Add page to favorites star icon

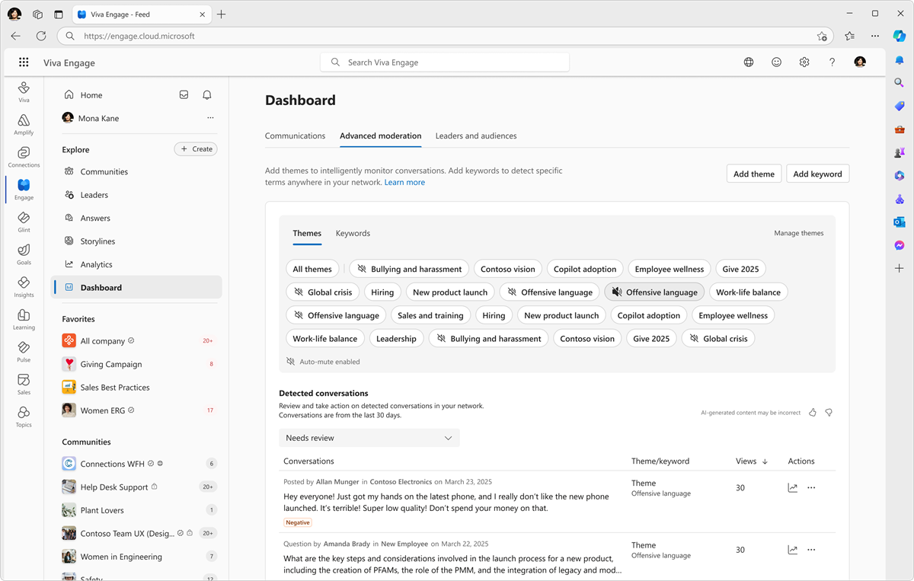[822, 36]
